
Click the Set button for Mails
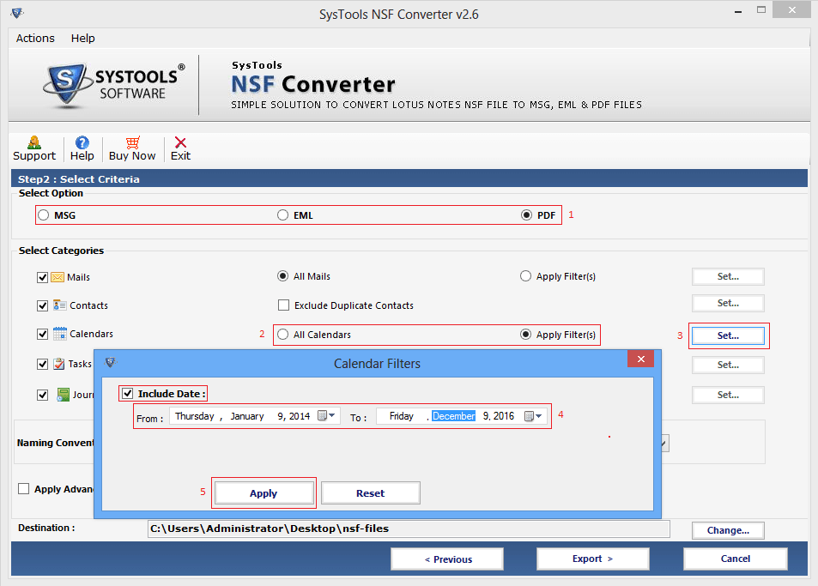click(728, 276)
